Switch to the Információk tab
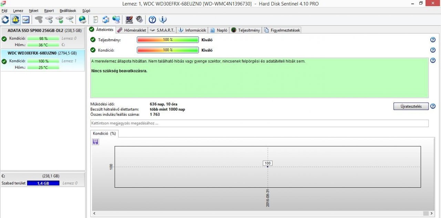The width and height of the screenshot is (441, 218). (192, 30)
